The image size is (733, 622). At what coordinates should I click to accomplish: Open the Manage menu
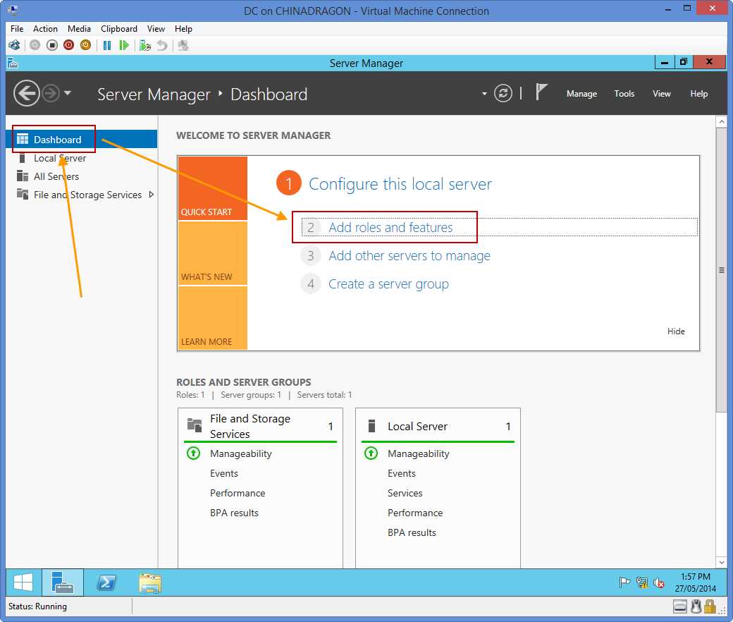pyautogui.click(x=581, y=94)
